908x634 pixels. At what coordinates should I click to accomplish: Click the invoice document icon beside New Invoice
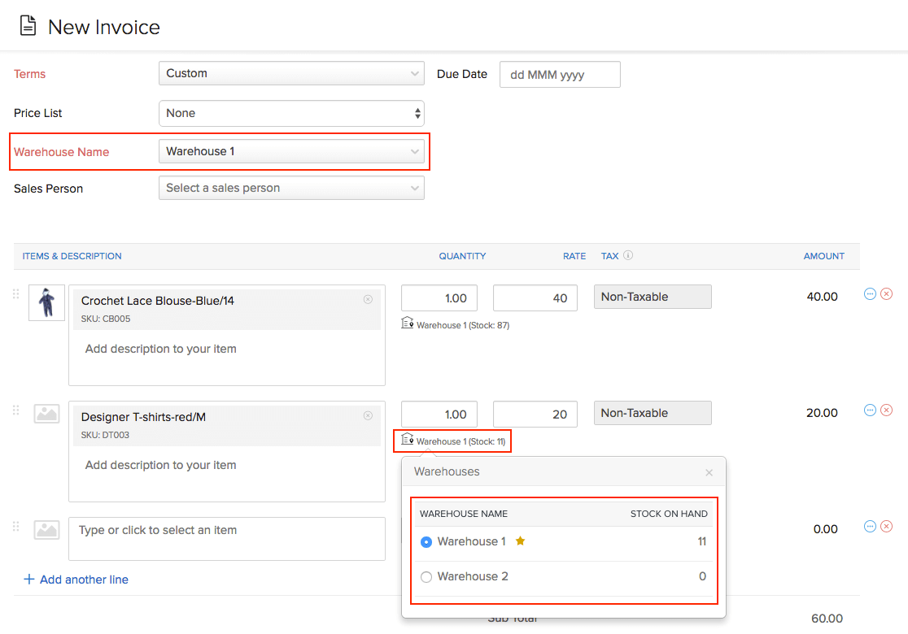[28, 26]
